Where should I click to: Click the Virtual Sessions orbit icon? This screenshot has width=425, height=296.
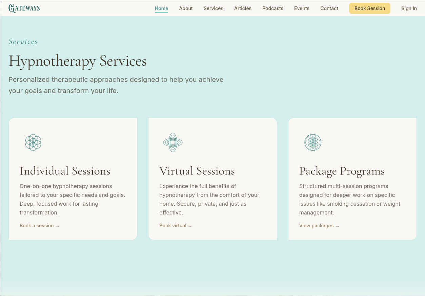(173, 142)
